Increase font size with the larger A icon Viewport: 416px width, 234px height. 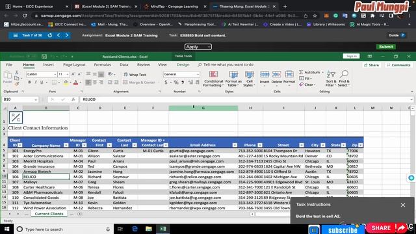pyautogui.click(x=73, y=74)
